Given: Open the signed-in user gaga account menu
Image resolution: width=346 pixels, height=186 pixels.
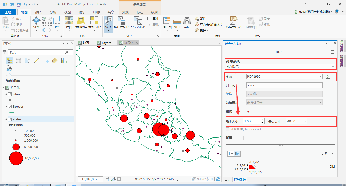Looking at the screenshot, I should [313, 12].
